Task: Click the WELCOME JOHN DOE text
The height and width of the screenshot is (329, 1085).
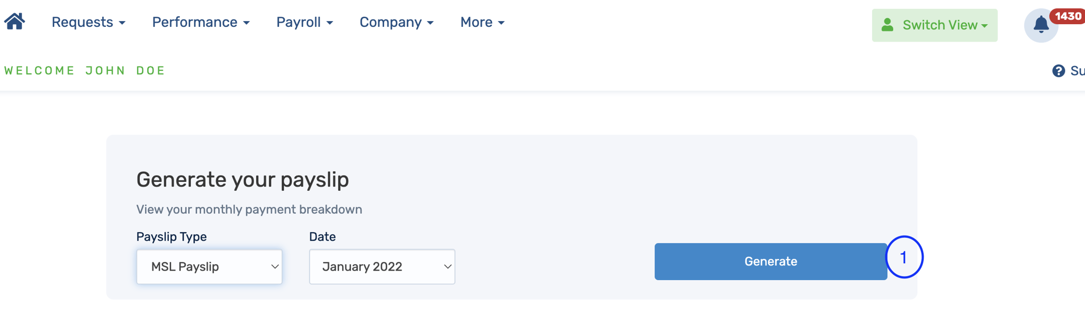Action: click(84, 70)
